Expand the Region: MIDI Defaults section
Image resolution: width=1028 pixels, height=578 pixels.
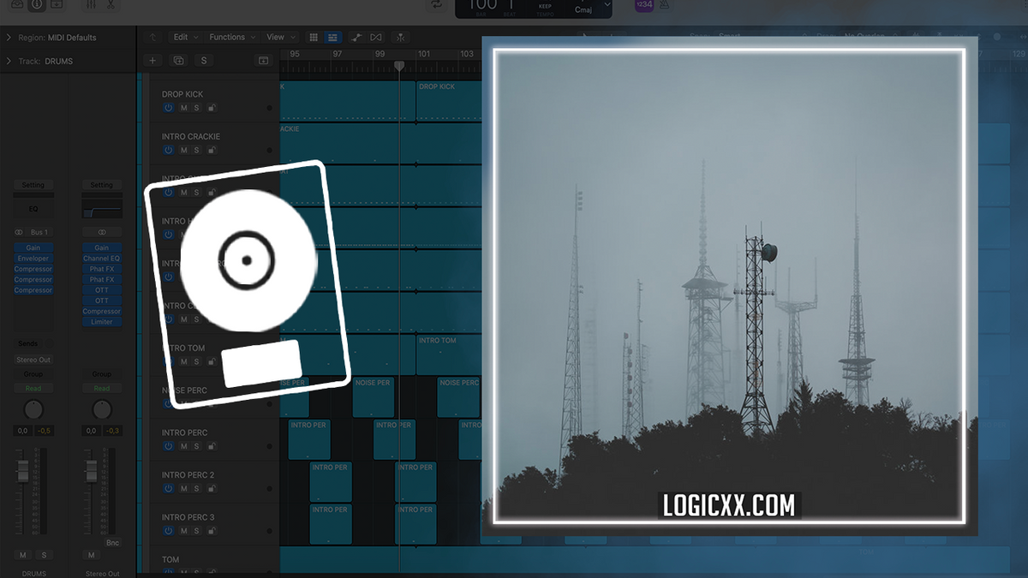click(9, 37)
